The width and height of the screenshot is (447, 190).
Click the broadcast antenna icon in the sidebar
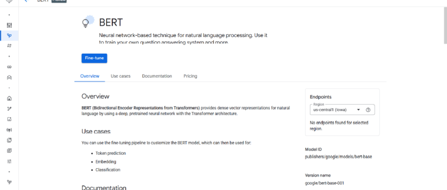click(x=9, y=130)
